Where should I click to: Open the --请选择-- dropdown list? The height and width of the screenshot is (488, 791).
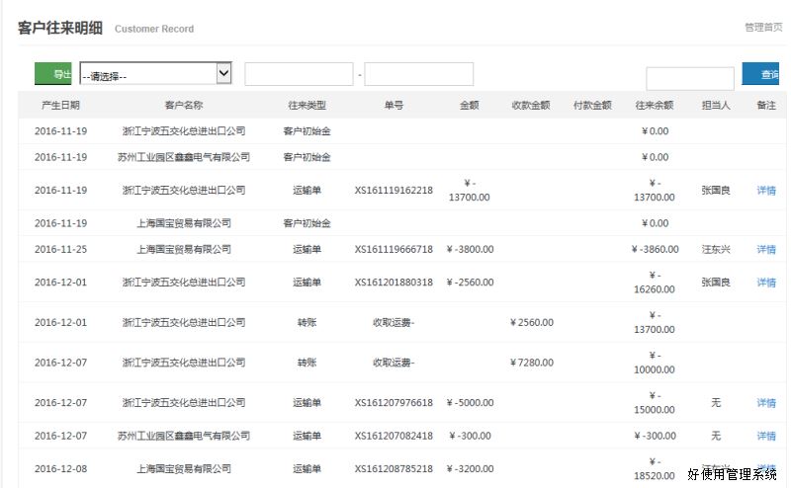(155, 74)
